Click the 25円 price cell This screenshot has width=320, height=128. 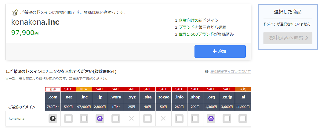click(x=132, y=107)
